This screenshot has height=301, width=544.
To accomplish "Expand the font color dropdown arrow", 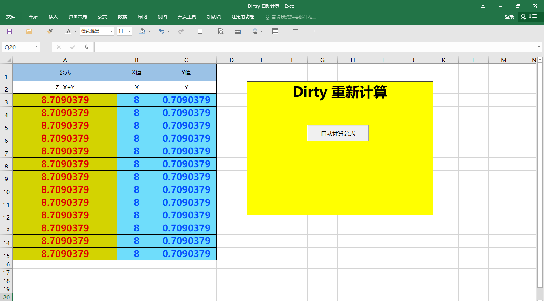I will (x=75, y=31).
